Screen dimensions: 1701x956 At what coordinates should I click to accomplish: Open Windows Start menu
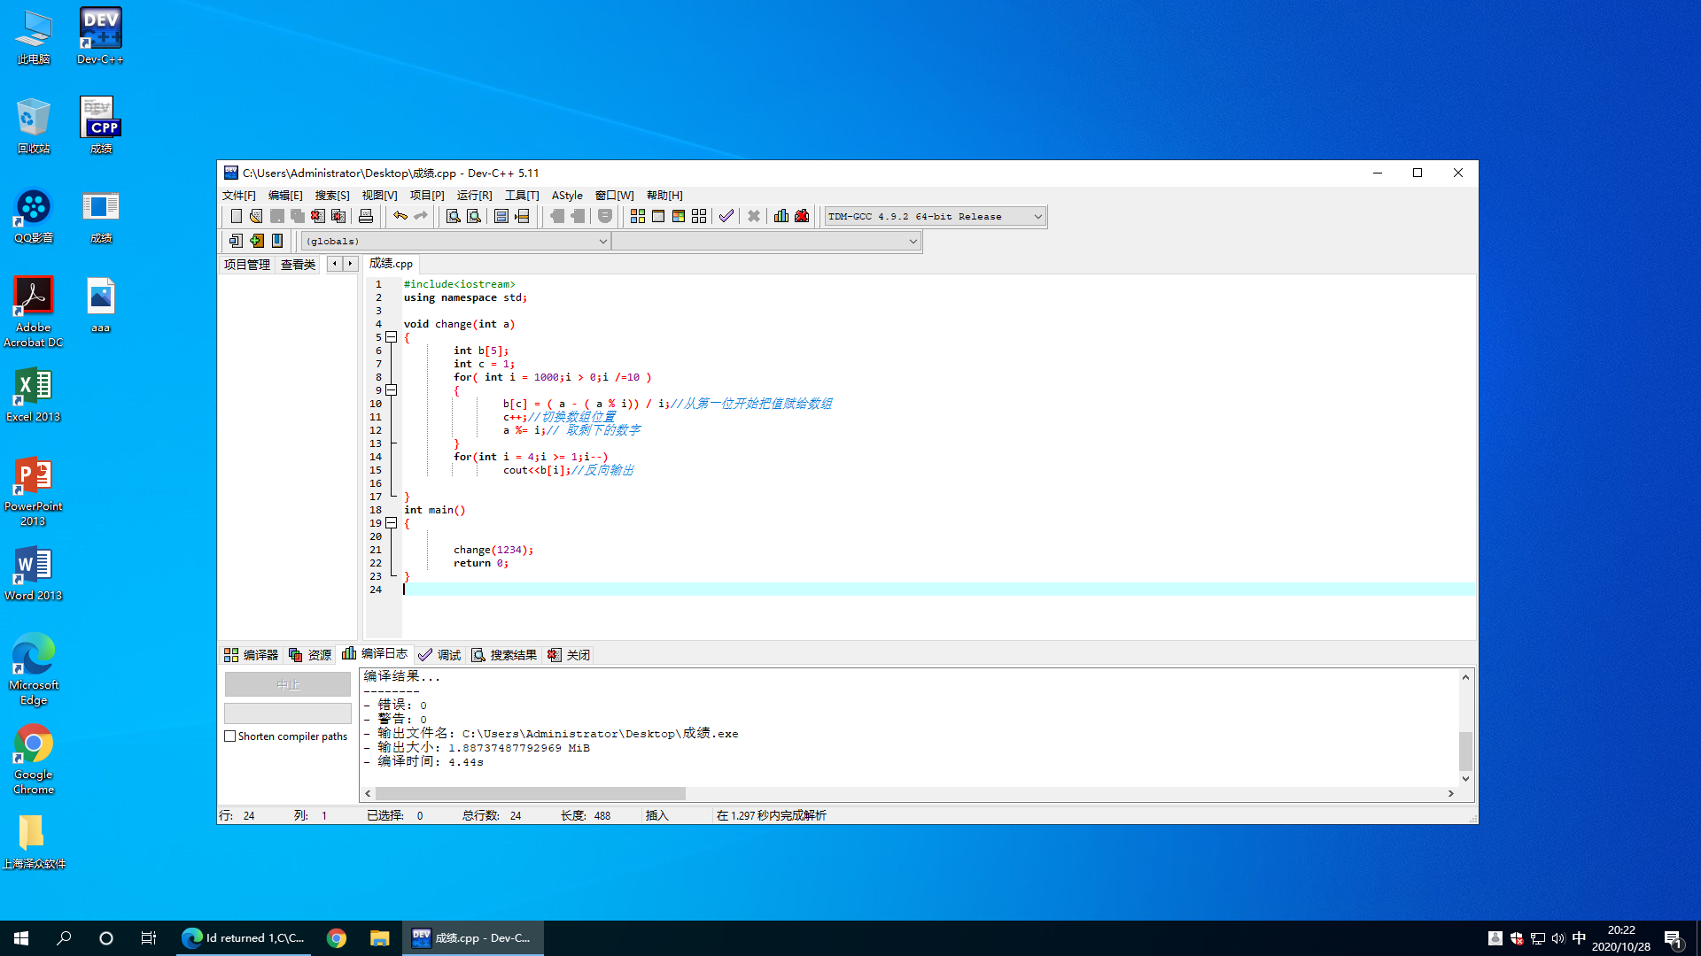pyautogui.click(x=21, y=938)
